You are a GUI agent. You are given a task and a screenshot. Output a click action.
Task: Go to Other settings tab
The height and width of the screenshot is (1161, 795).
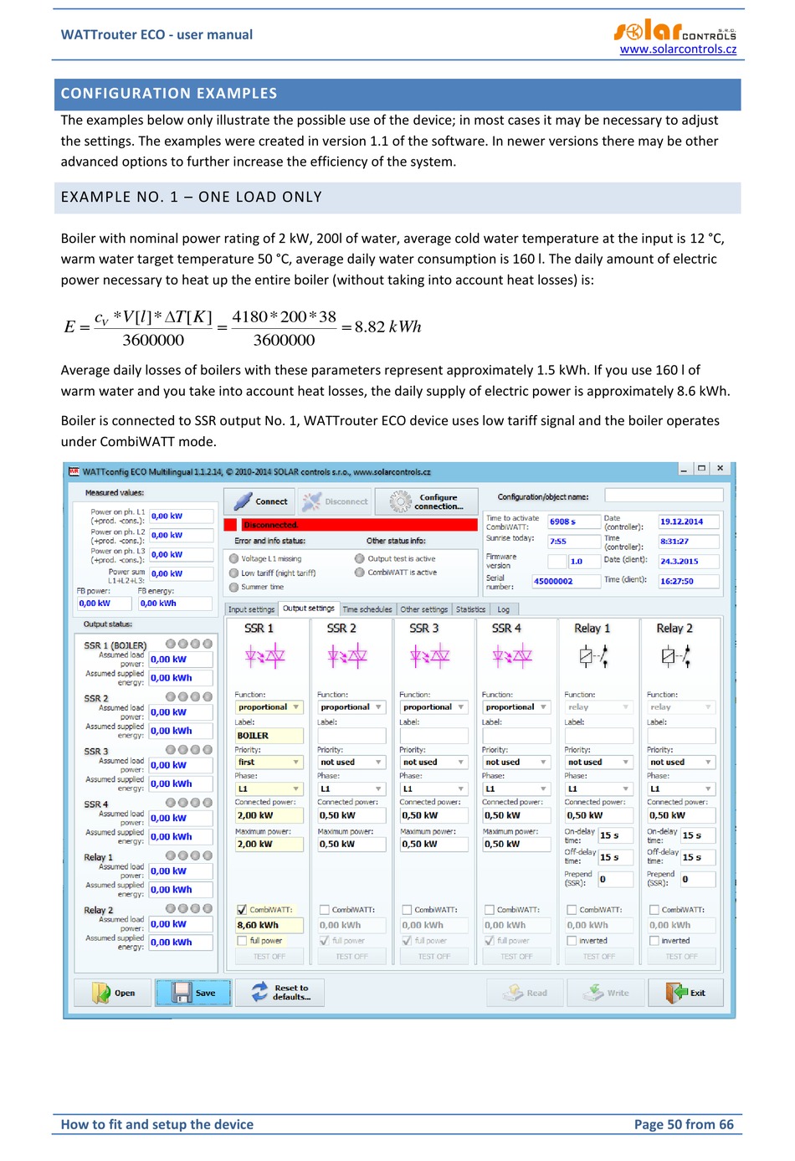tap(424, 609)
